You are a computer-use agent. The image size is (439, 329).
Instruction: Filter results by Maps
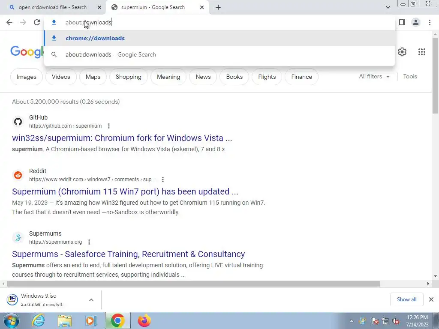point(93,77)
